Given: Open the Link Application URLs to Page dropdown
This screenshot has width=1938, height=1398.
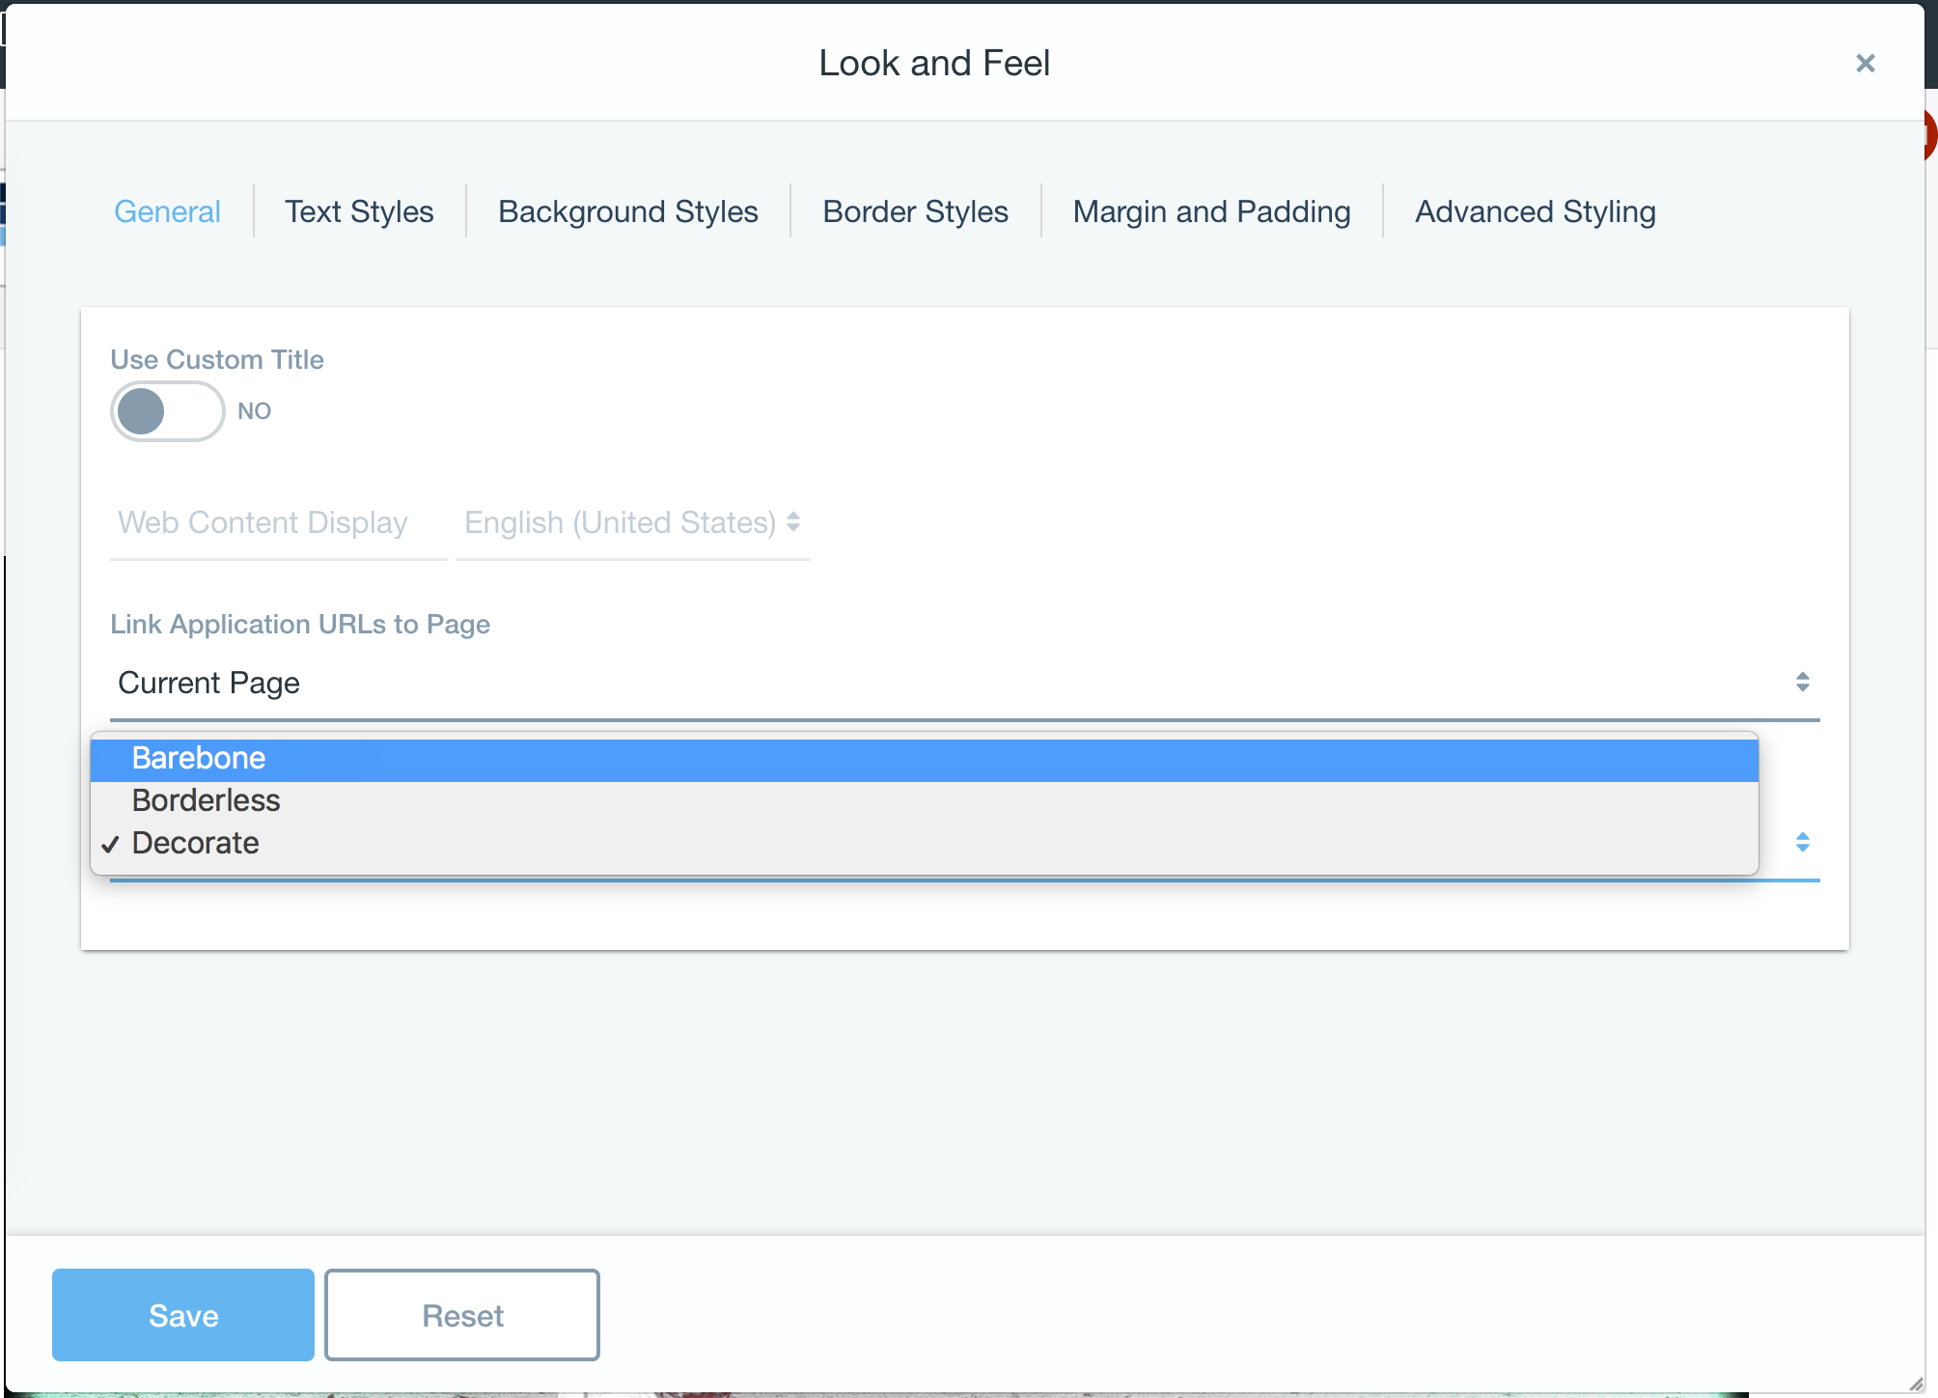Looking at the screenshot, I should [964, 683].
